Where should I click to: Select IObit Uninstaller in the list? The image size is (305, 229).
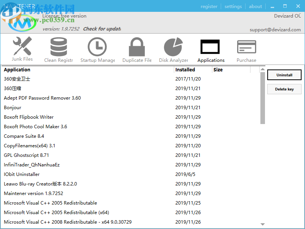point(22,174)
